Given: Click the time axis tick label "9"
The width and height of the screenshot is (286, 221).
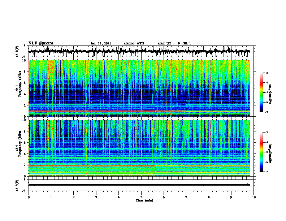Looking at the screenshot, I should 231,197.
